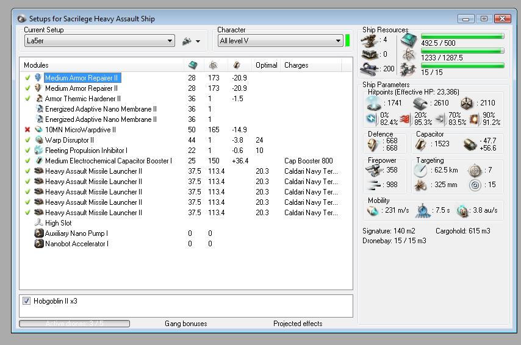The width and height of the screenshot is (521, 345).
Task: Open Gang bonuses panel
Action: click(185, 324)
